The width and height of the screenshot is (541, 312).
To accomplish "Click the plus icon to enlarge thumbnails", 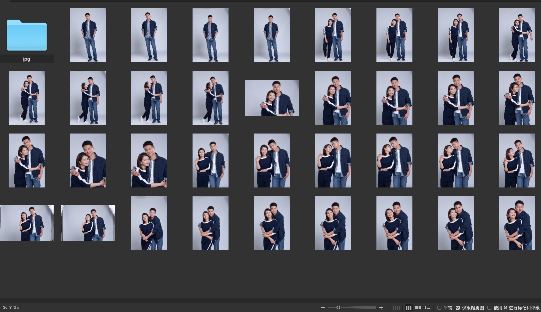I will point(381,308).
